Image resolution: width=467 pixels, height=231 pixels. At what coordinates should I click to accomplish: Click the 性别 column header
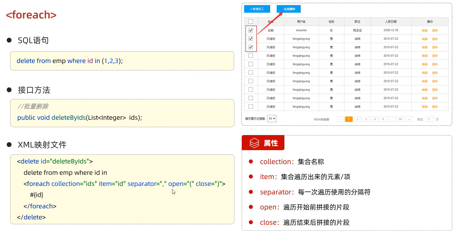[331, 22]
